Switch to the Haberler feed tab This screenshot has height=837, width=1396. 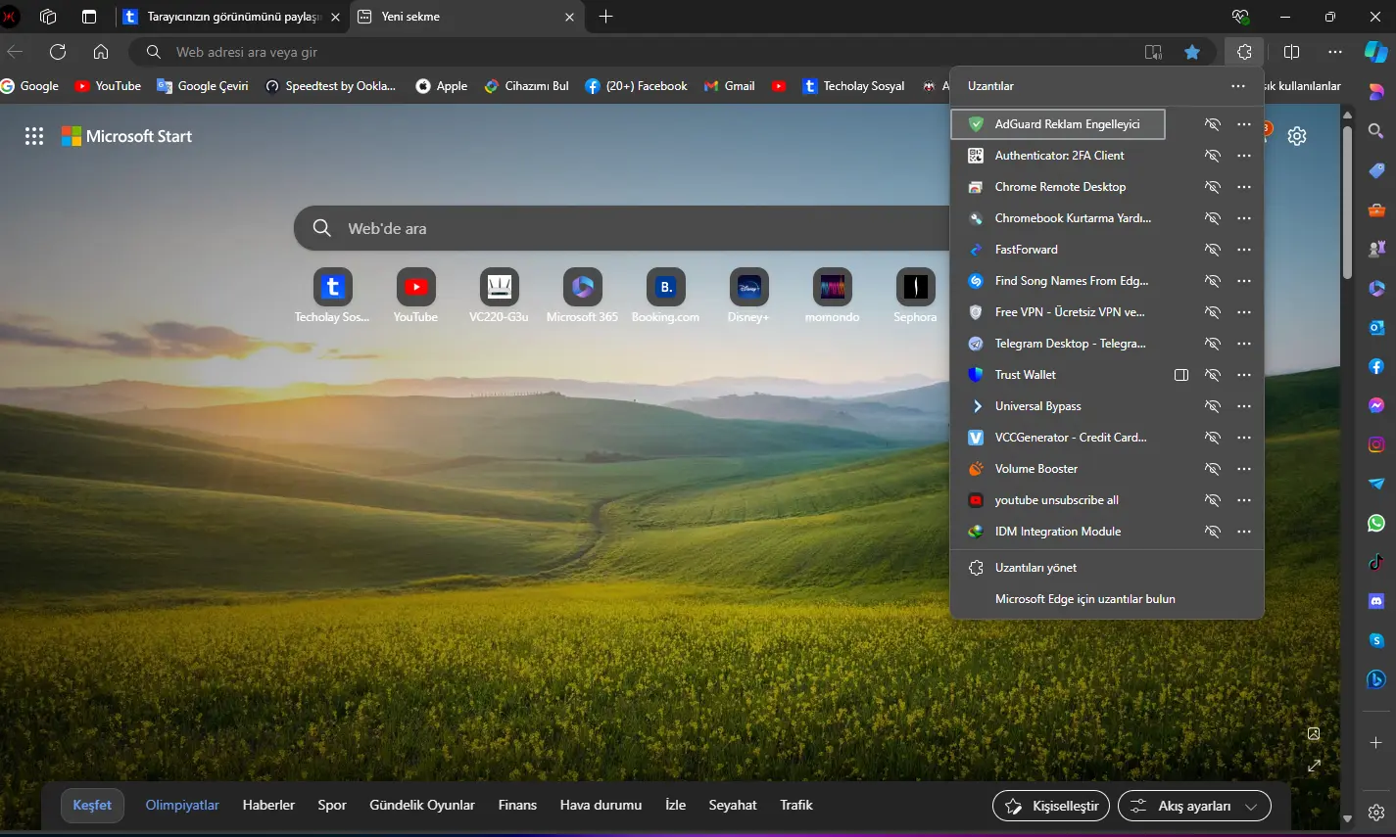click(268, 805)
